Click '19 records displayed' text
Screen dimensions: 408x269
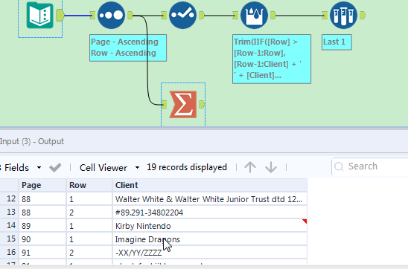tap(187, 167)
